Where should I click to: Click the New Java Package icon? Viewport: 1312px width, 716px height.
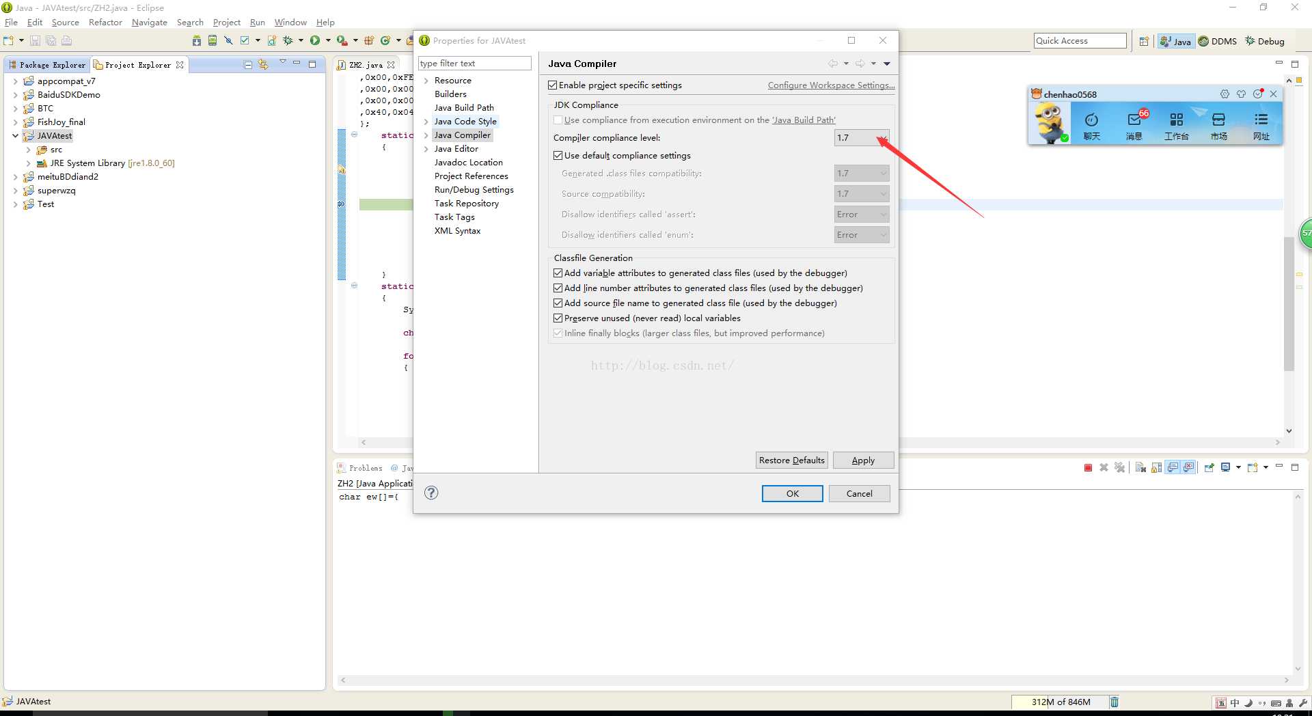(369, 41)
